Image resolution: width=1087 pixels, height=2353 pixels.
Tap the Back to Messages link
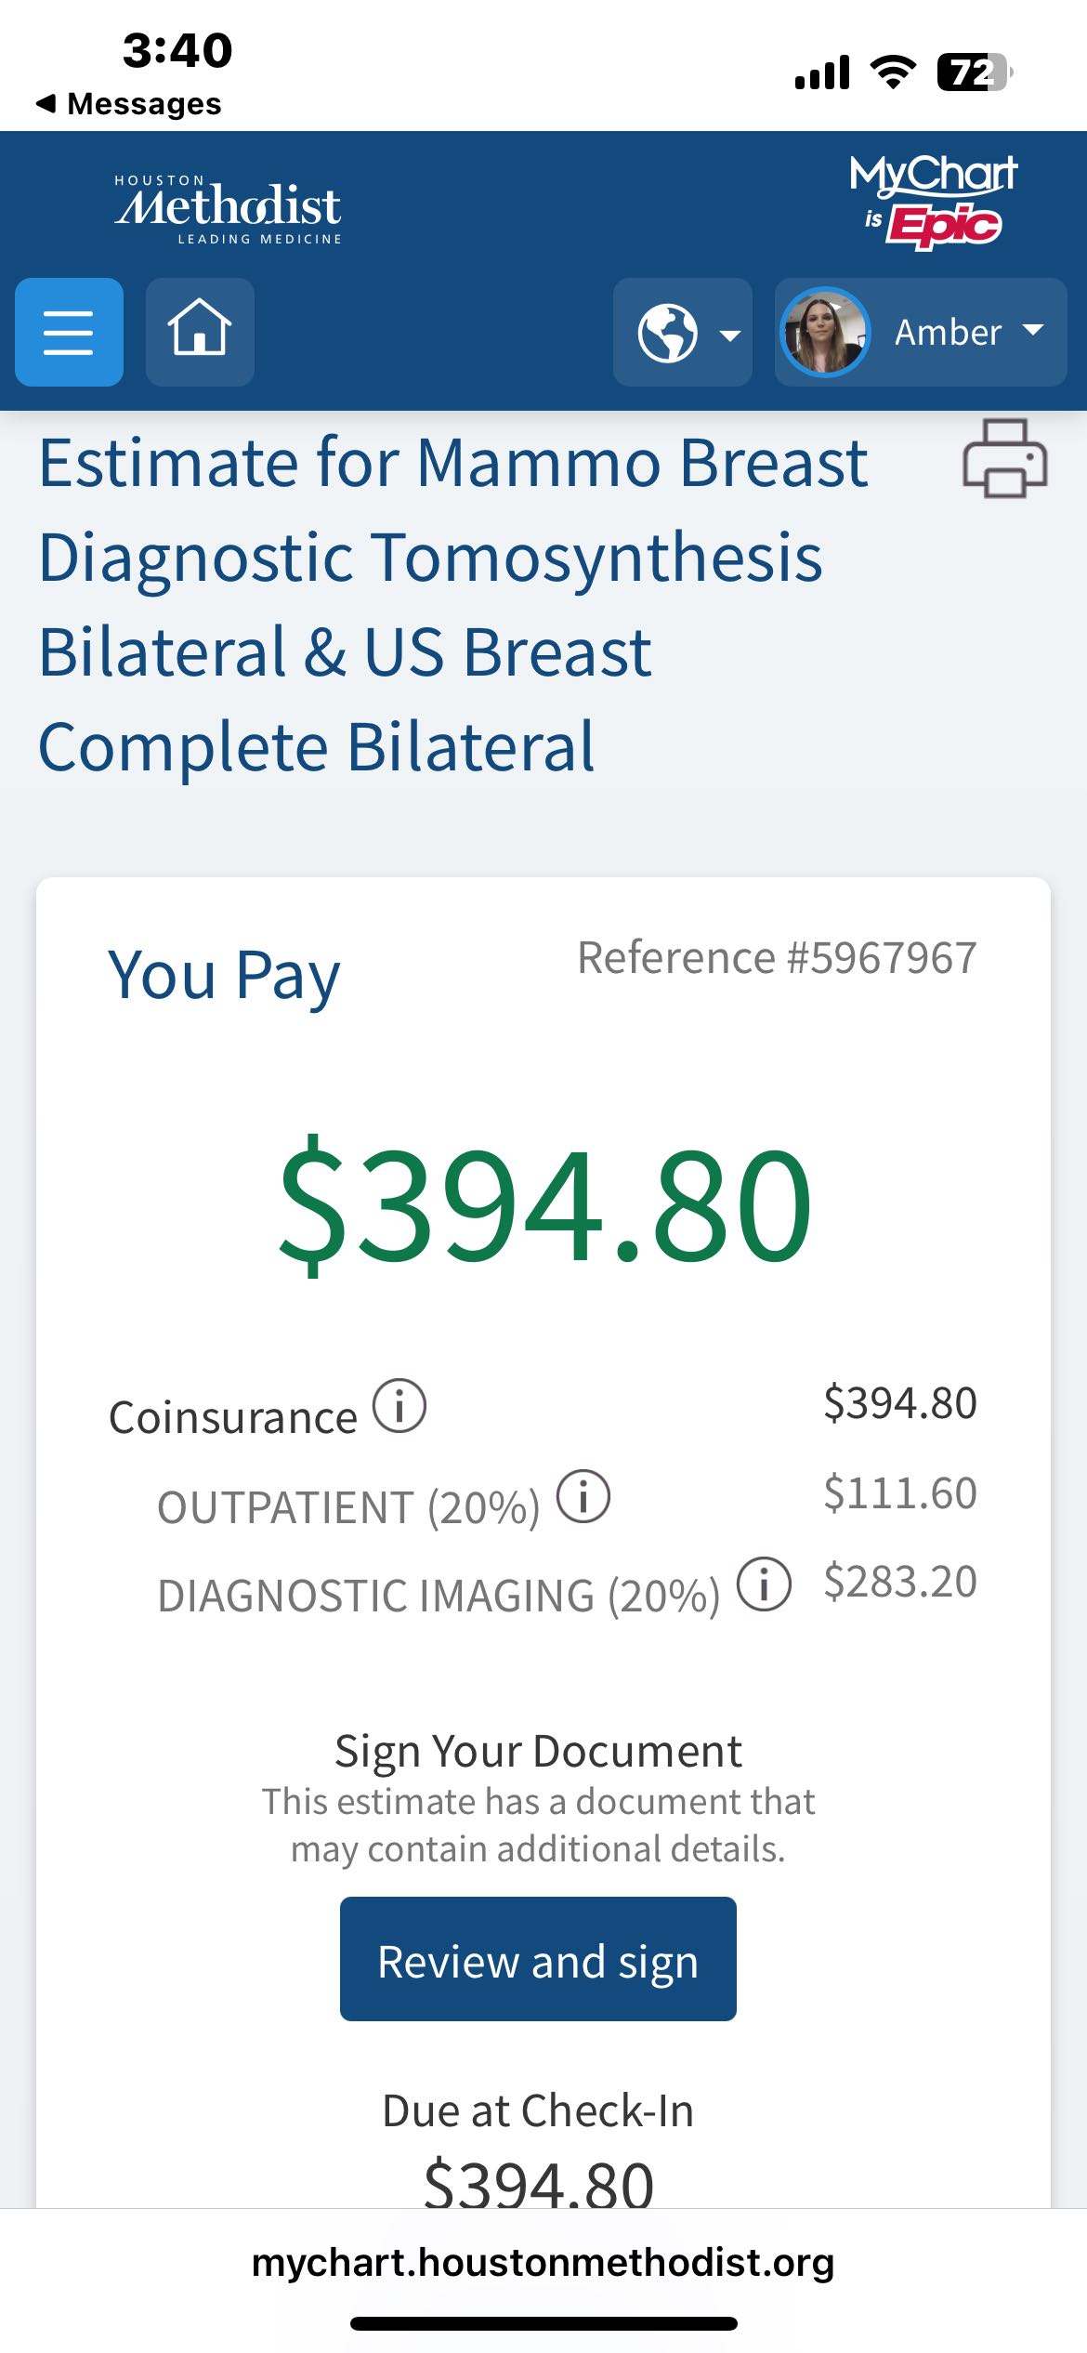pos(130,104)
